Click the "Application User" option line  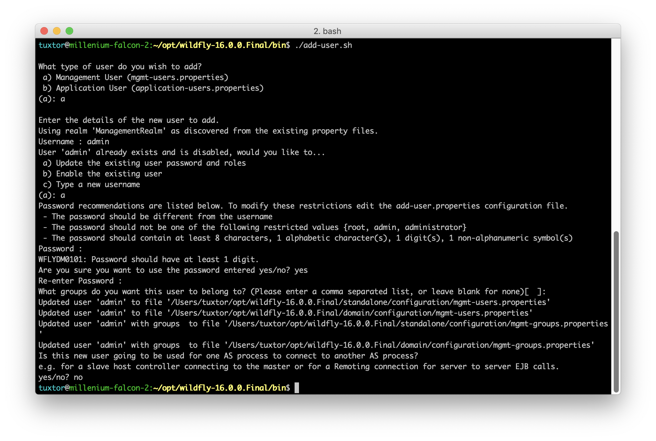[x=153, y=88]
